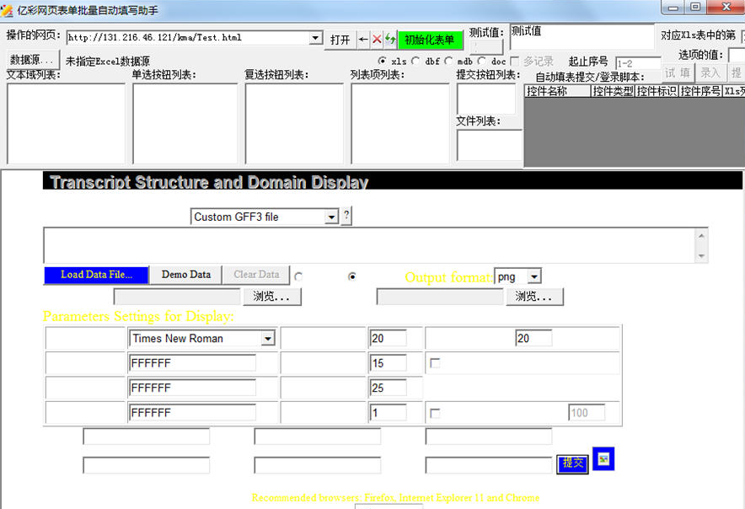Image resolution: width=745 pixels, height=509 pixels.
Task: Click the left file path field
Action: coord(177,297)
